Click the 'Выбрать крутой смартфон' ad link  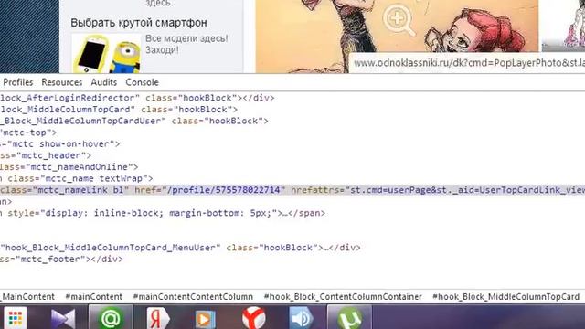pyautogui.click(x=139, y=23)
